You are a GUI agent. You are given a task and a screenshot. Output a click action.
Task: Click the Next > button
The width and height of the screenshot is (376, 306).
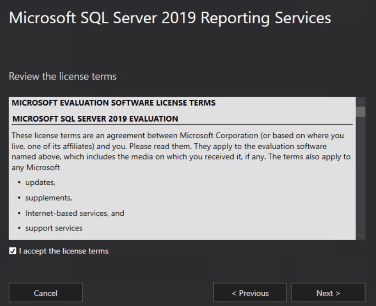[x=328, y=293]
